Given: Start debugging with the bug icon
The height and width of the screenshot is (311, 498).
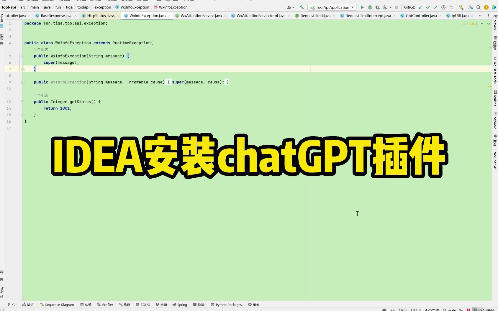Looking at the screenshot, I should (x=370, y=7).
